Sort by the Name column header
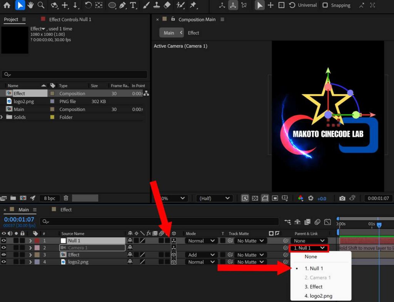Image resolution: width=394 pixels, height=302 pixels. (13, 86)
